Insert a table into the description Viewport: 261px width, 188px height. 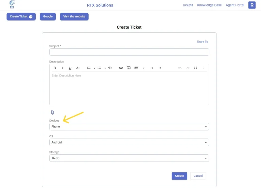136,68
